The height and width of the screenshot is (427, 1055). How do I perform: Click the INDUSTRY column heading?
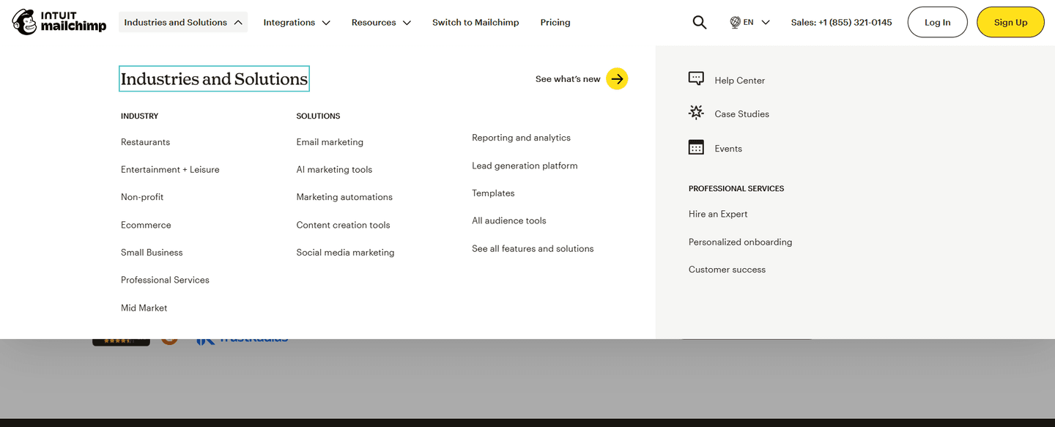[139, 116]
